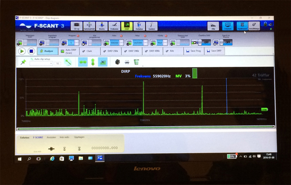Click the padlock icon in header

[265, 24]
